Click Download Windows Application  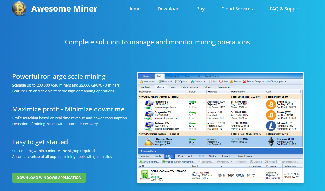pos(49,177)
